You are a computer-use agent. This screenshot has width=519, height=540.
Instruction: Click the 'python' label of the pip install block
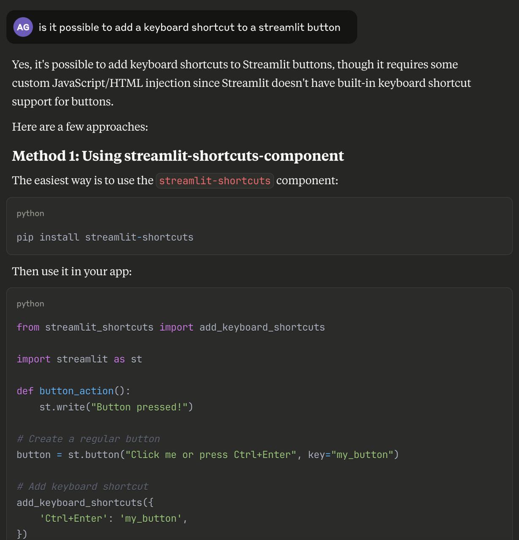[30, 213]
